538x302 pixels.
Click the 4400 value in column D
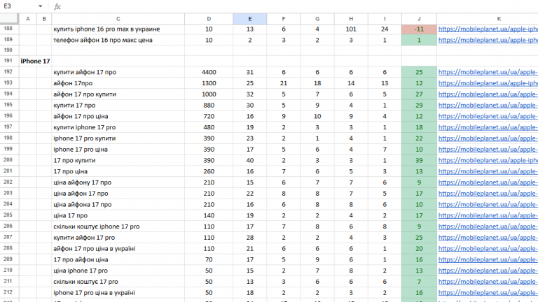(209, 72)
